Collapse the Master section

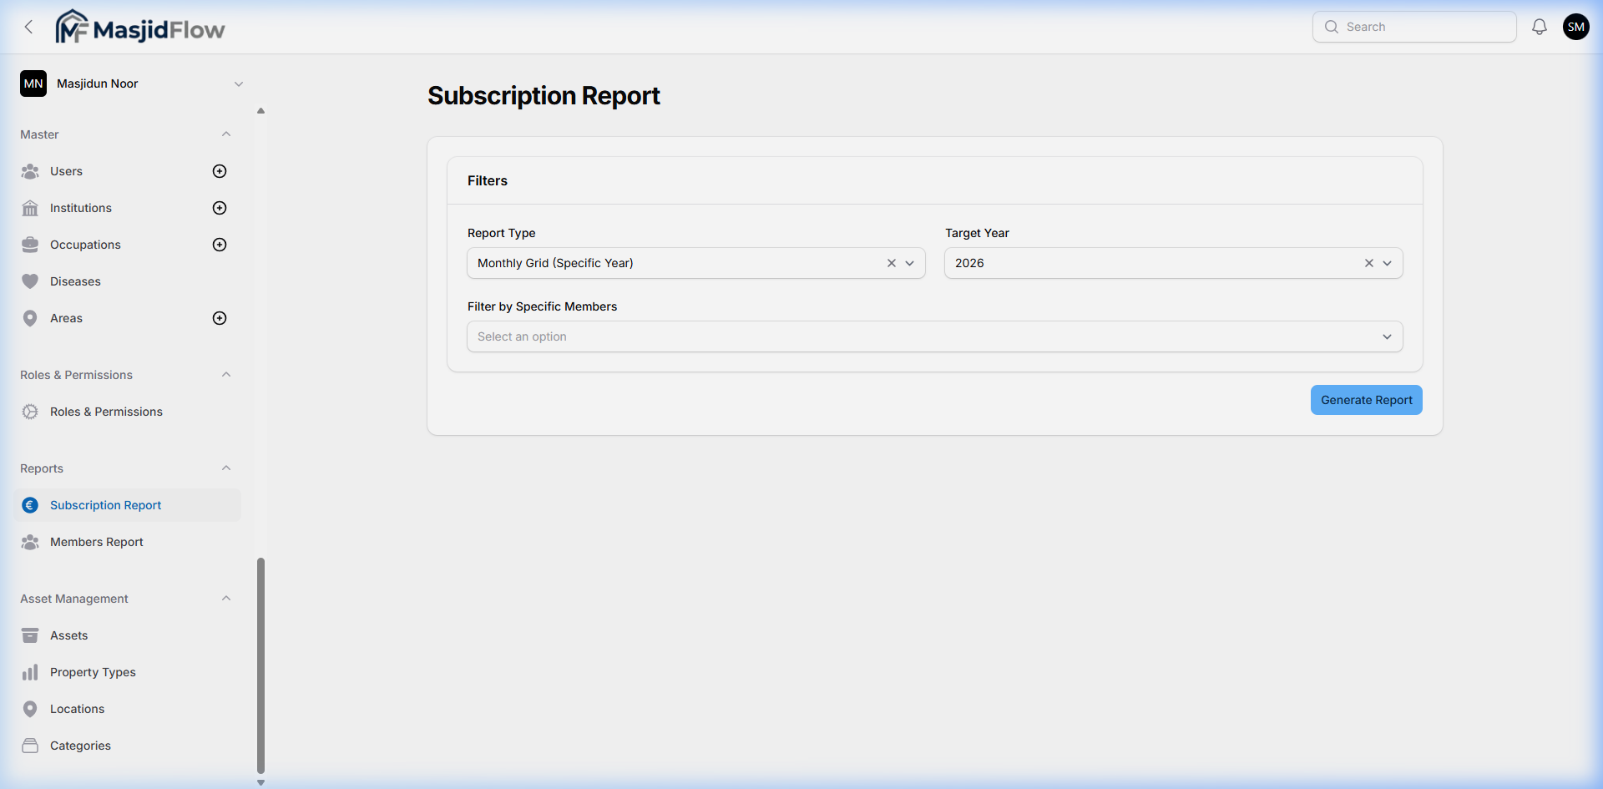point(226,134)
